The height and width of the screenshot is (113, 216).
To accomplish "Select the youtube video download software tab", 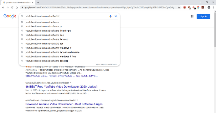I will tap(18, 3).
